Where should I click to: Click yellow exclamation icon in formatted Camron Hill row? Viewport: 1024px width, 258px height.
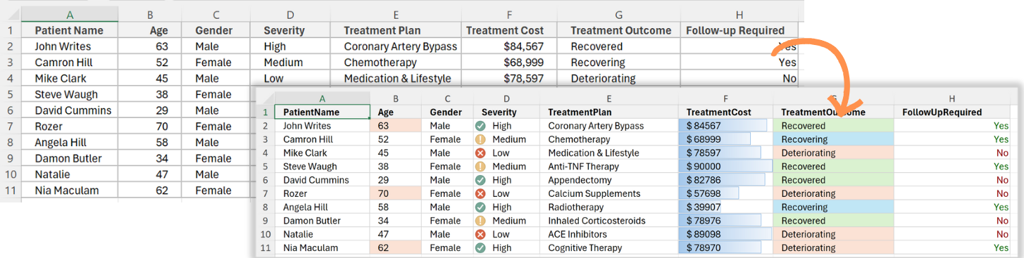[480, 139]
